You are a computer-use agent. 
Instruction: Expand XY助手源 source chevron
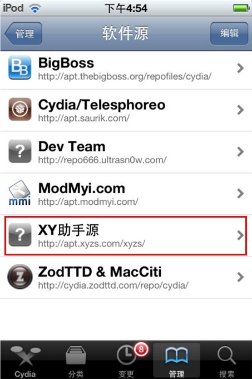tap(240, 235)
